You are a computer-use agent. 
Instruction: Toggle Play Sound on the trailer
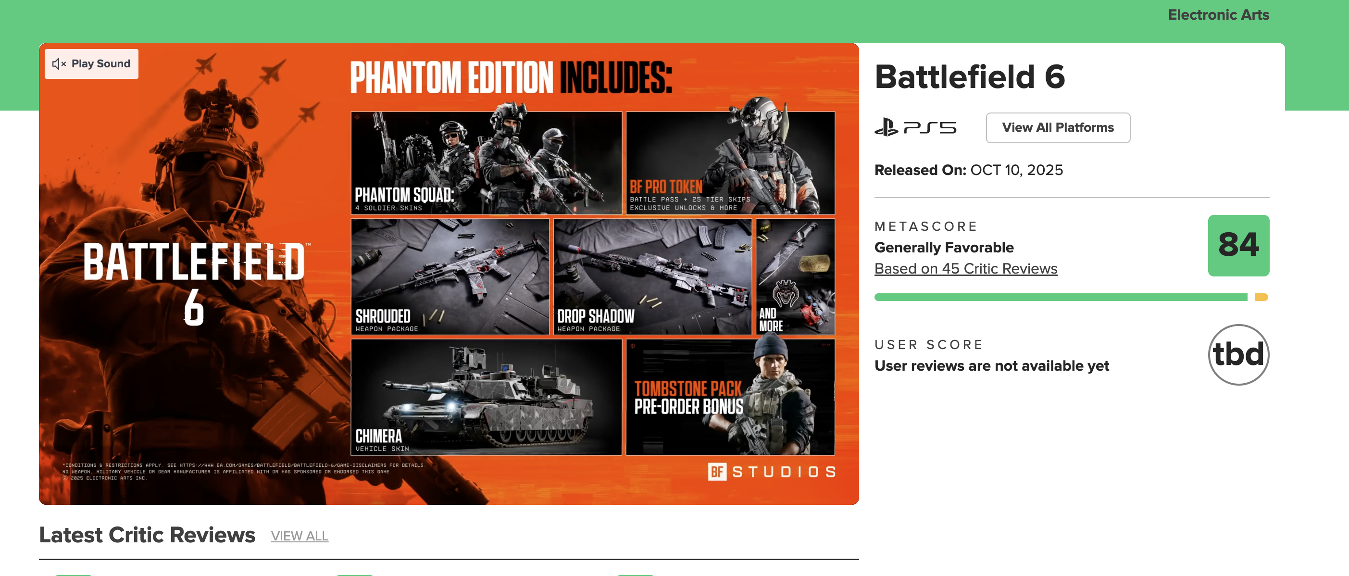click(x=91, y=64)
